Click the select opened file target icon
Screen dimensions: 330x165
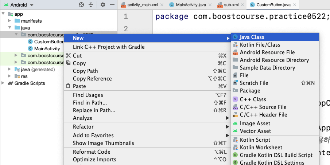[81, 5]
